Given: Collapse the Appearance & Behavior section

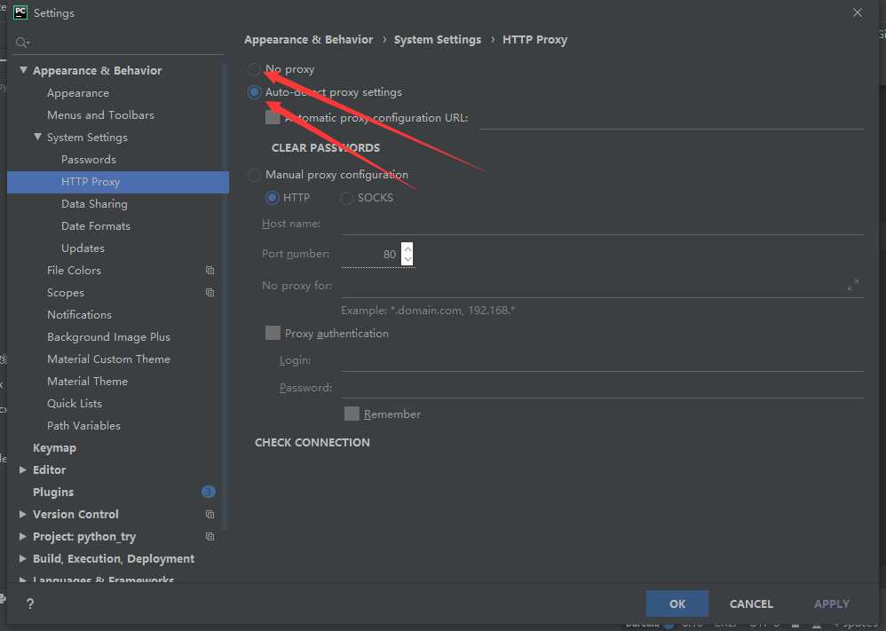Looking at the screenshot, I should coord(23,70).
